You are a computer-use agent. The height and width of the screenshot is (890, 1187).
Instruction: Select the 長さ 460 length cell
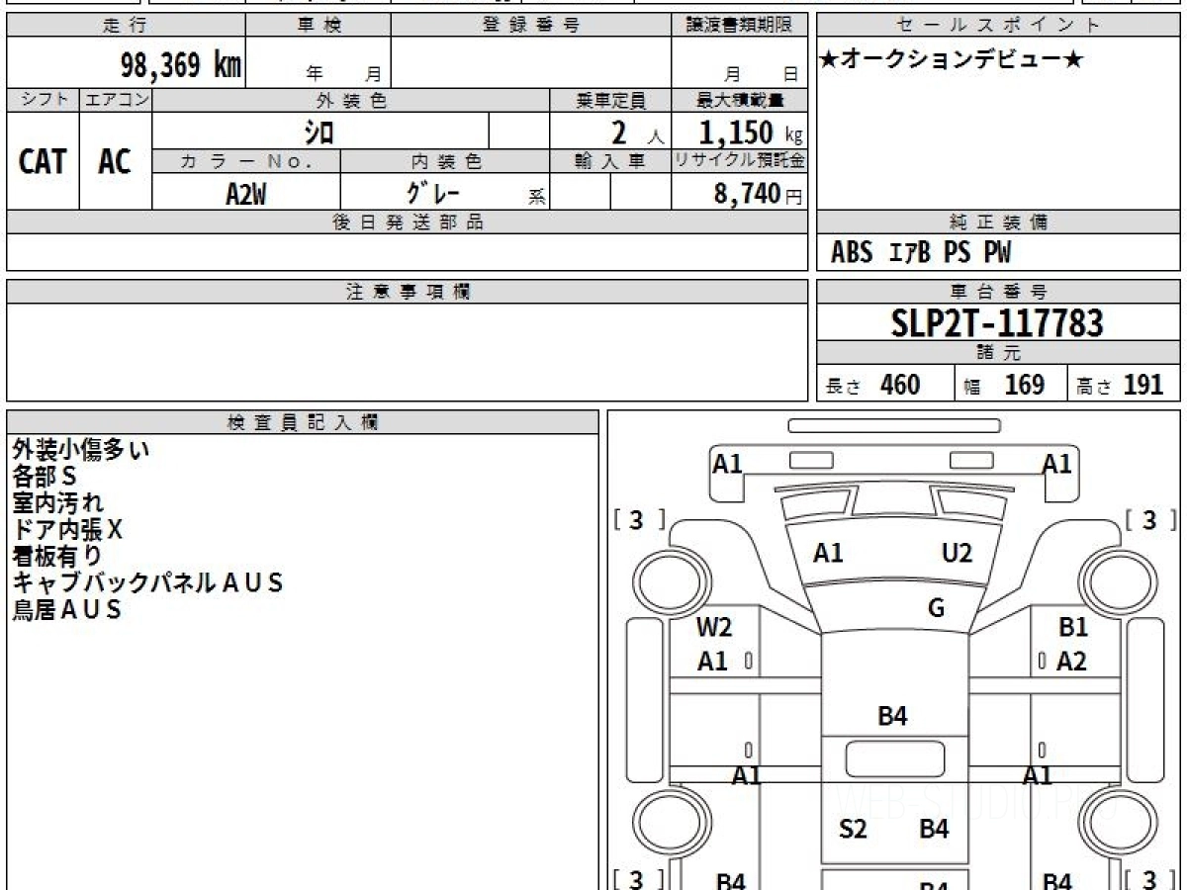tap(886, 384)
